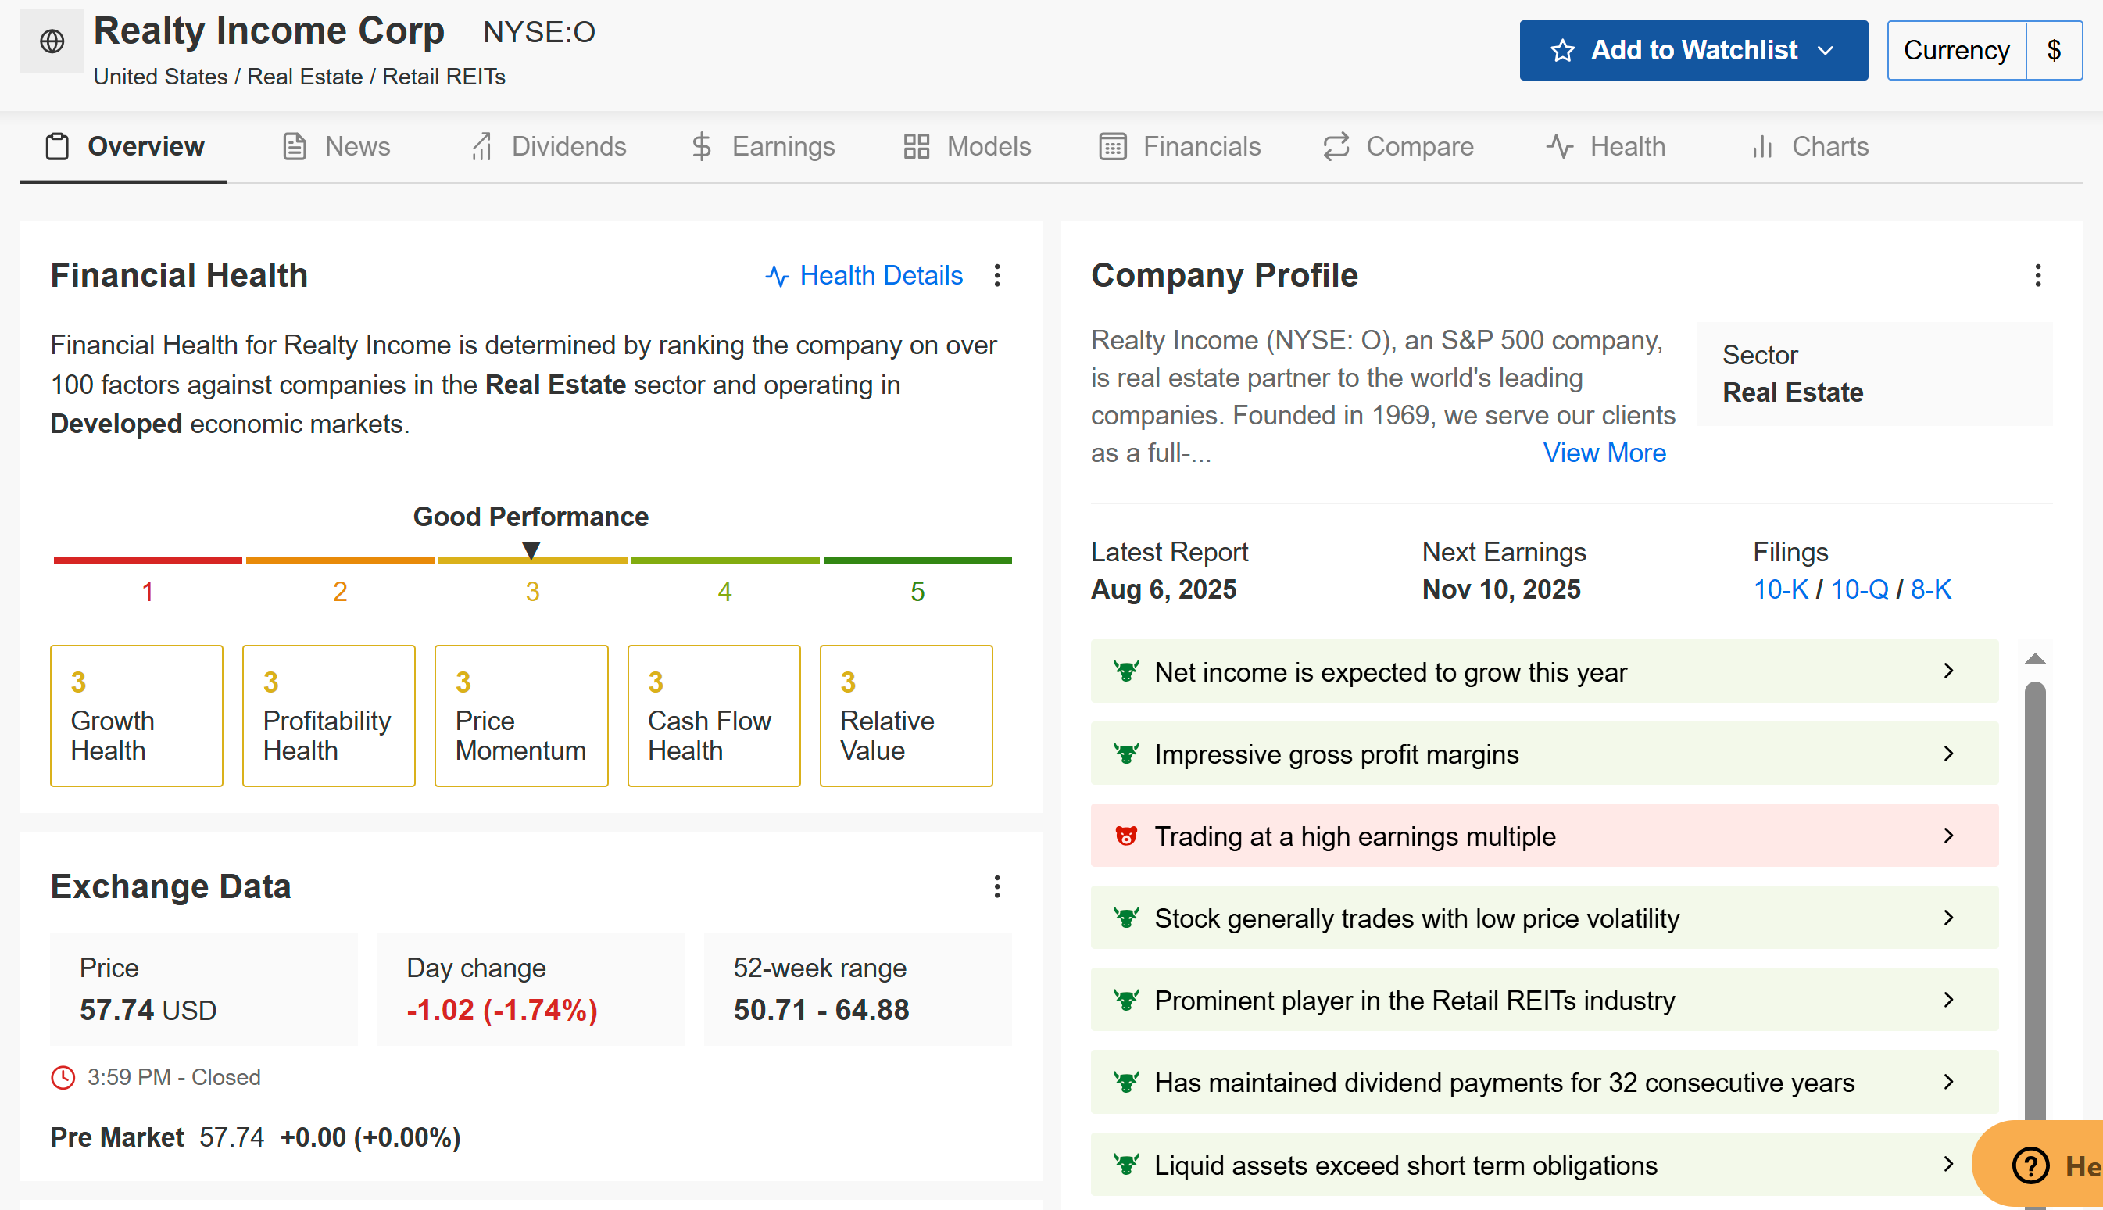Go to the Earnings tab
2103x1210 pixels.
(763, 146)
